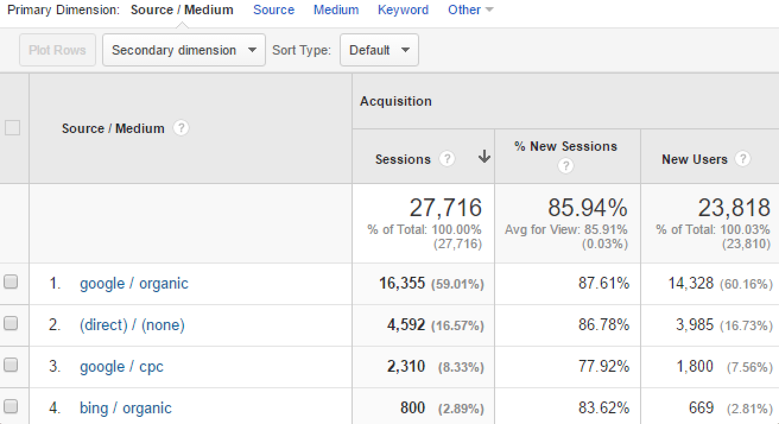Open the bing / organic link
This screenshot has height=424, width=779.
[x=125, y=408]
